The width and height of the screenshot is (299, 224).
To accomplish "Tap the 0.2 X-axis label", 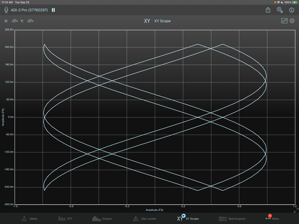I will point(183,206).
